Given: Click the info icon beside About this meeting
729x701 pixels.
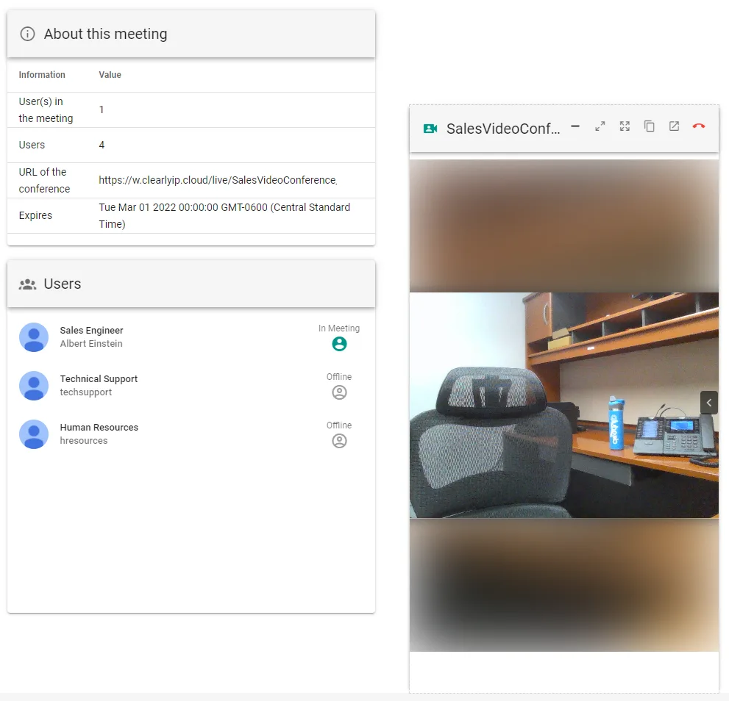Looking at the screenshot, I should (x=27, y=34).
